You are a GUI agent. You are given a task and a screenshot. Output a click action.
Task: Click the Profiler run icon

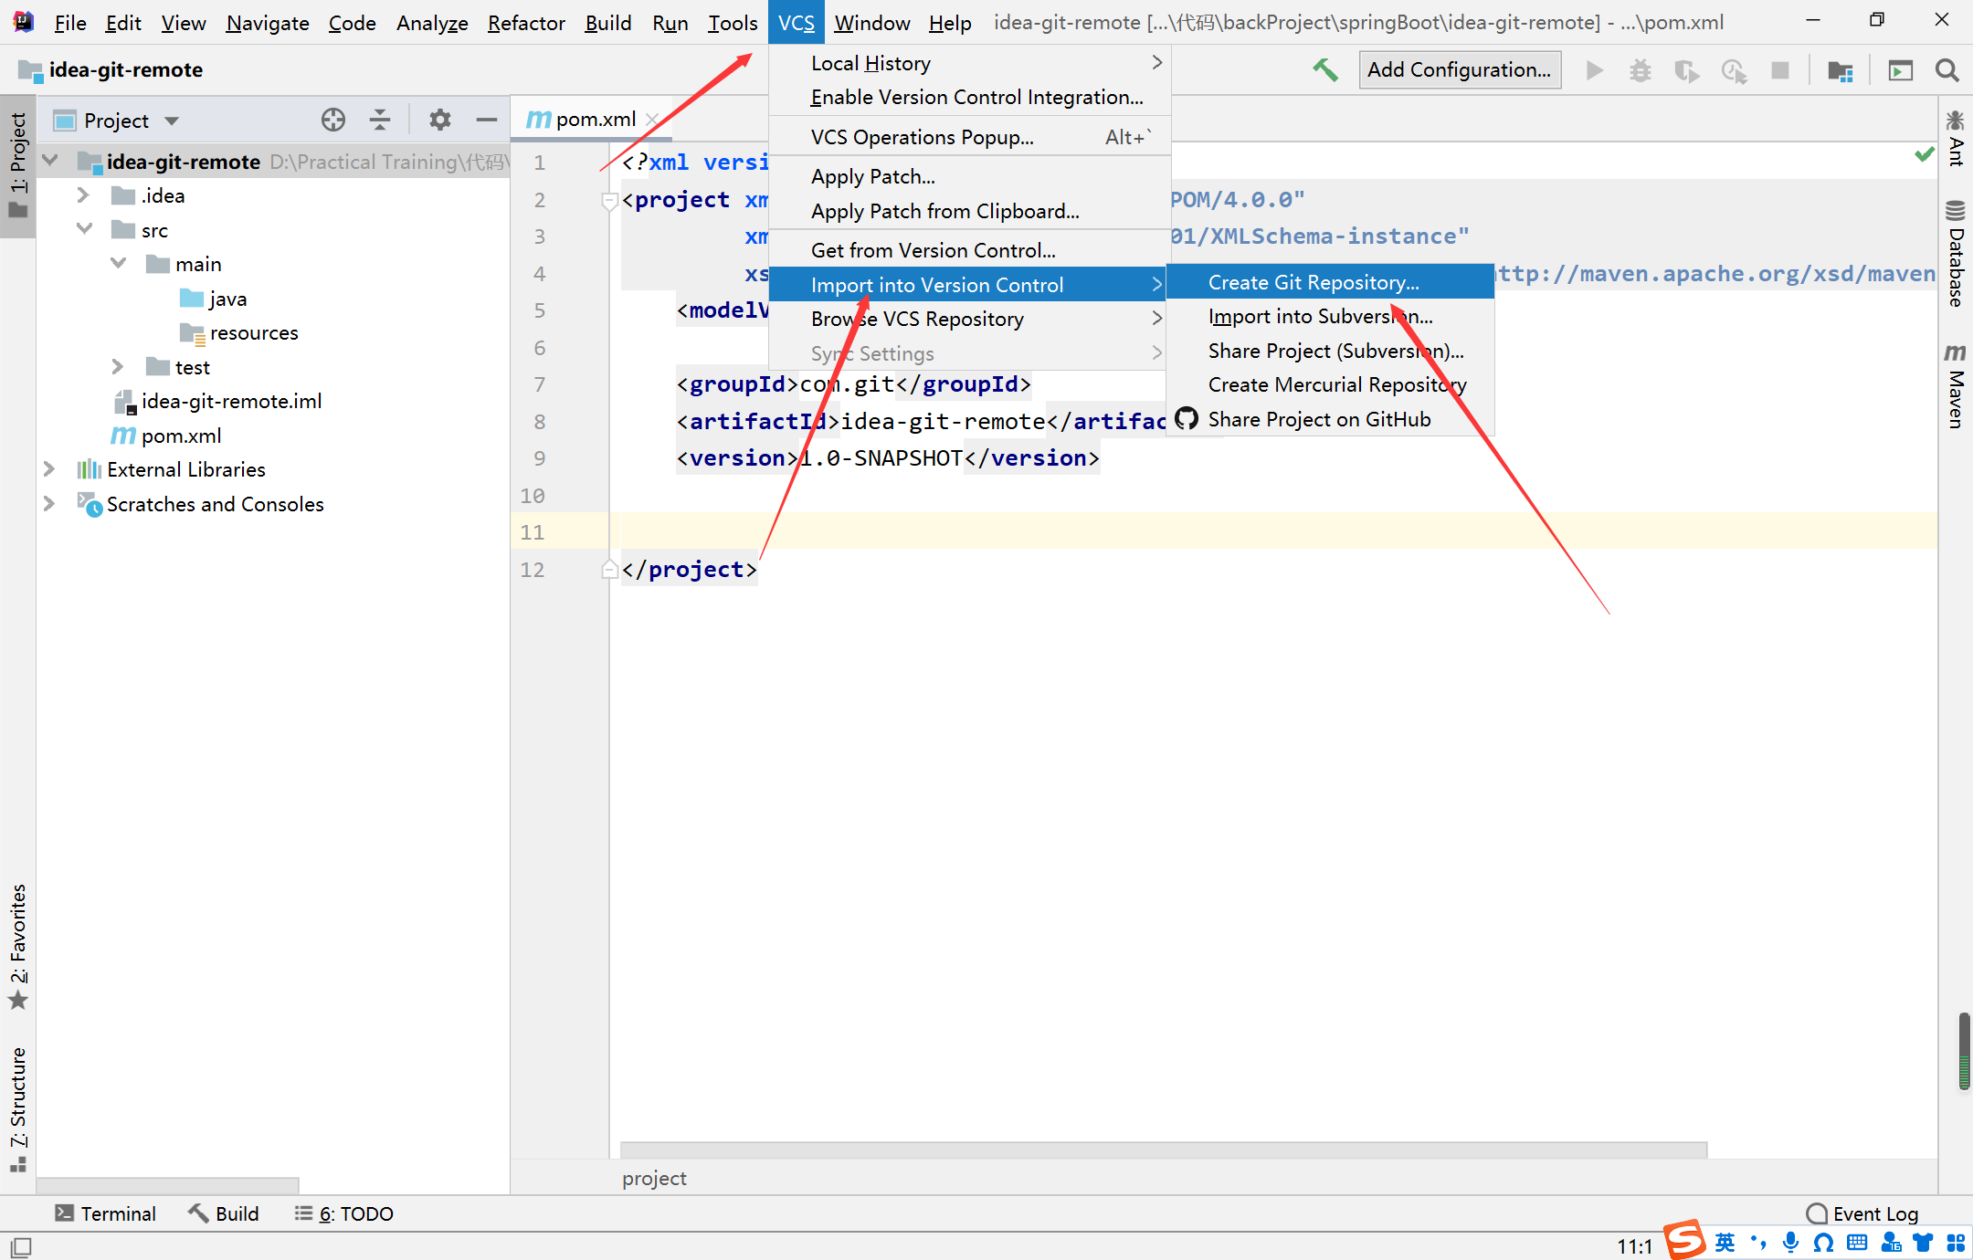click(x=1734, y=70)
